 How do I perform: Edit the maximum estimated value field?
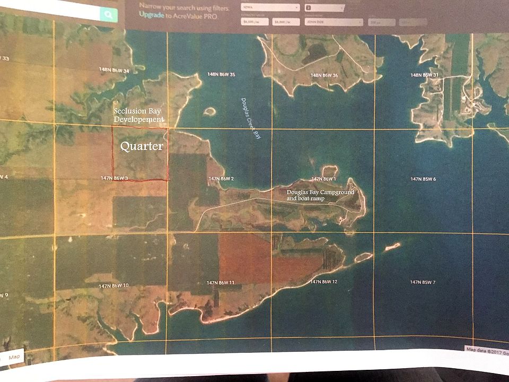[286, 22]
